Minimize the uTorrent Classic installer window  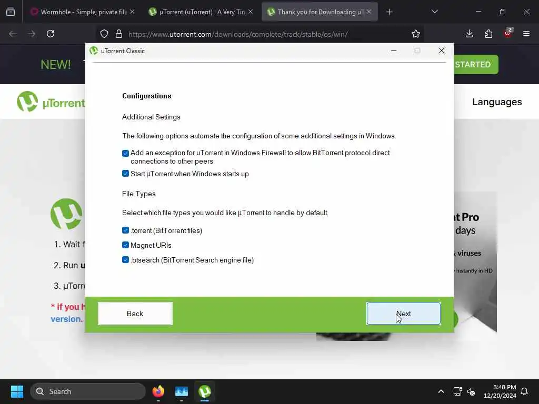(394, 51)
